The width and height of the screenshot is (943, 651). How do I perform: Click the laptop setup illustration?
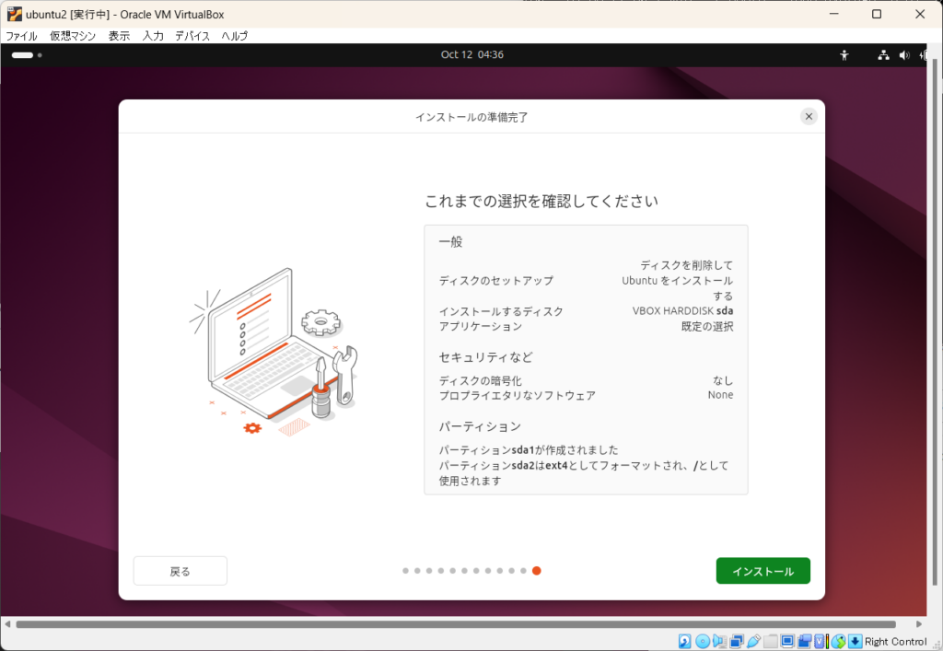click(x=274, y=353)
